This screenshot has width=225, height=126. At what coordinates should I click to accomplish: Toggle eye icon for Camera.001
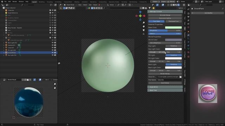coord(52,45)
